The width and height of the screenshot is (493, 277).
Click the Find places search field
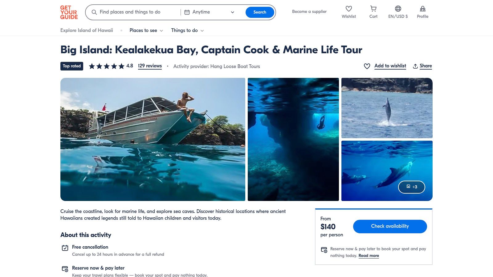(136, 12)
